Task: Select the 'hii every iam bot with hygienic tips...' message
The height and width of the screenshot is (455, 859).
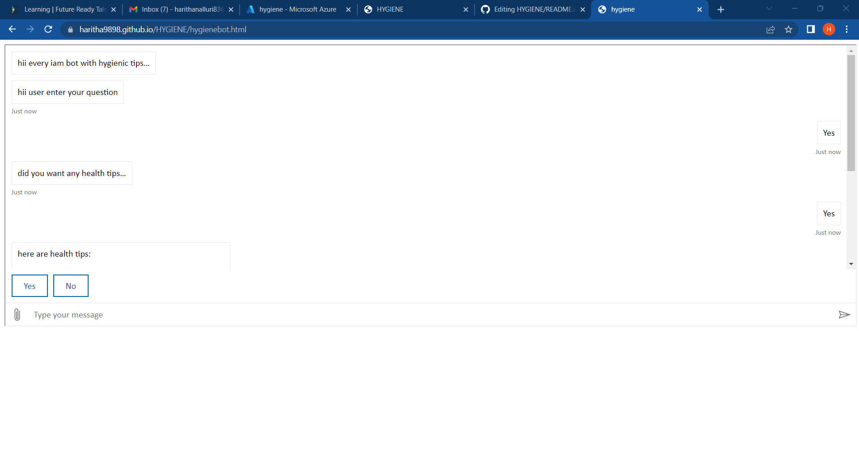Action: click(x=84, y=63)
